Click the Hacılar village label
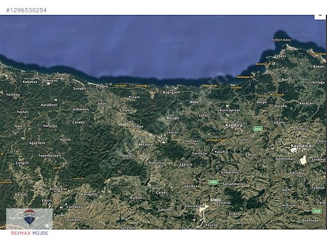Viewport: 327px width, 245px height. 191,141
